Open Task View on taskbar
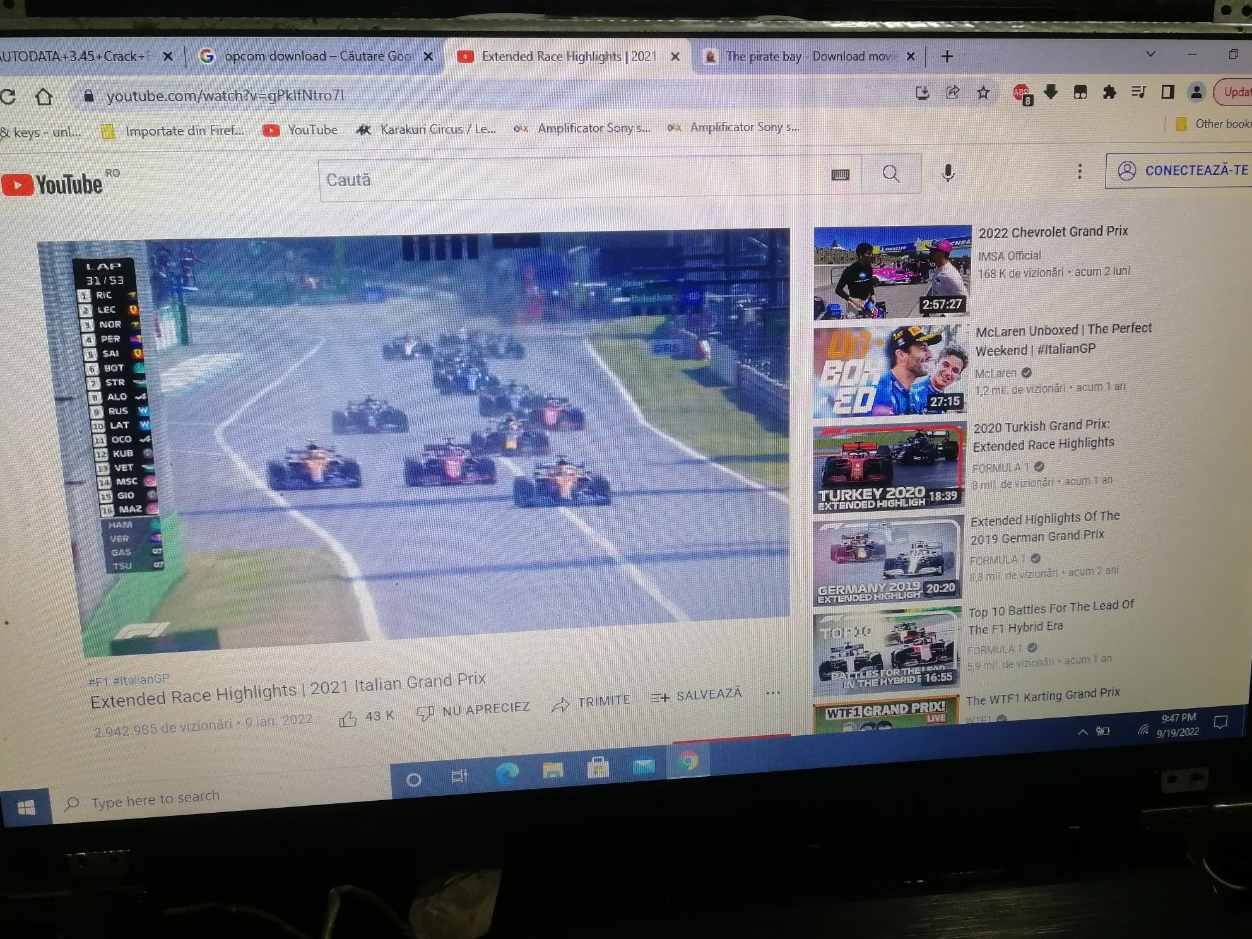 (459, 776)
